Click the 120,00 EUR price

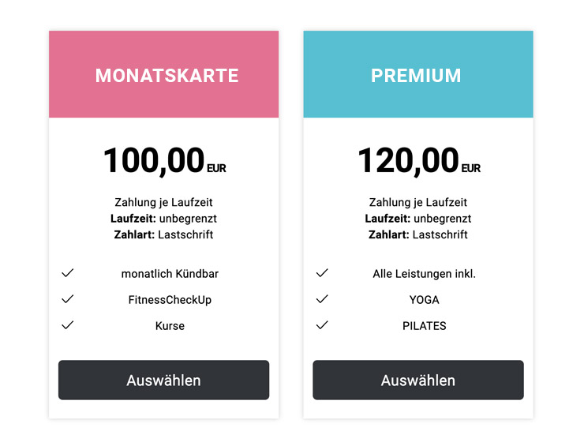[418, 161]
